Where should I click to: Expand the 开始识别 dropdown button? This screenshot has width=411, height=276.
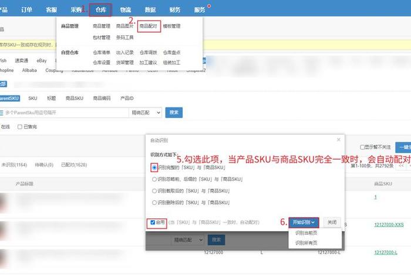pos(304,222)
